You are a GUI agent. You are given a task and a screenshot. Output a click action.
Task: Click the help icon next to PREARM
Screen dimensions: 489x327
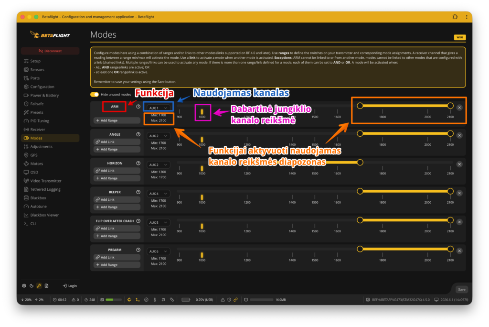click(x=138, y=250)
